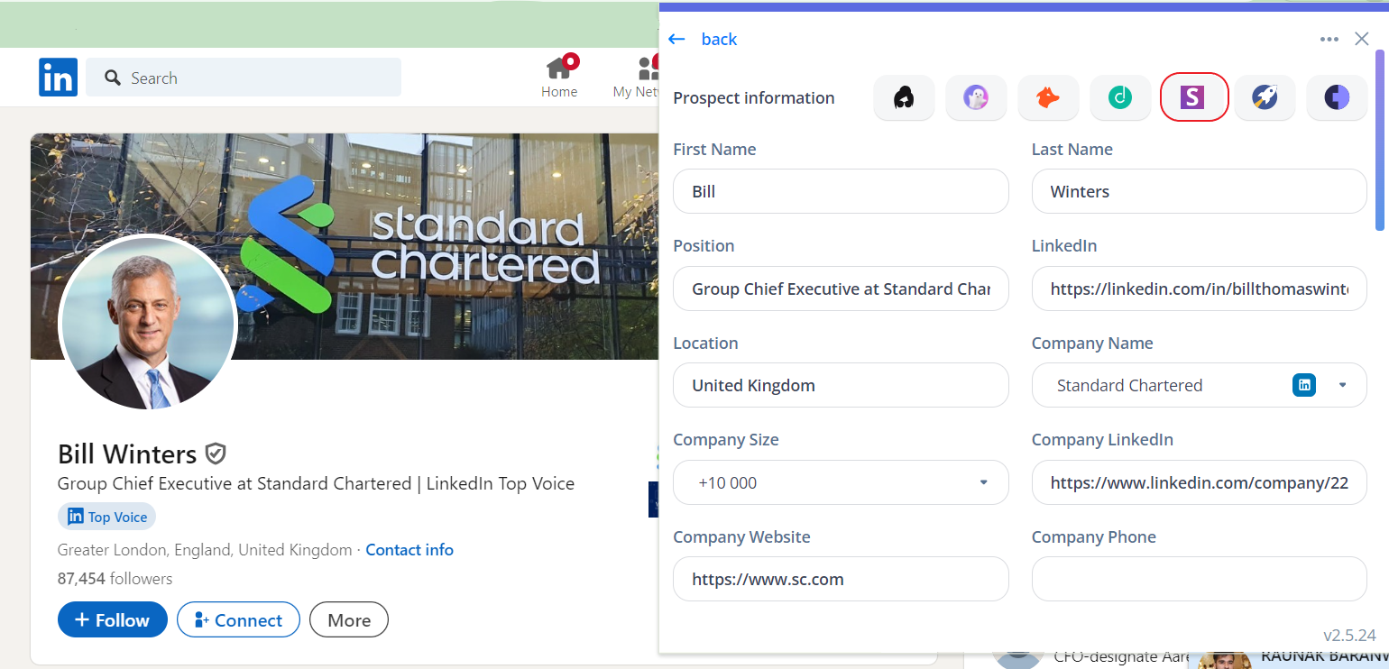Click the Company LinkedIn URL field

click(1200, 482)
